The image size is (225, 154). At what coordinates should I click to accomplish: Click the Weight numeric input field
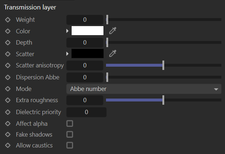[85, 20]
